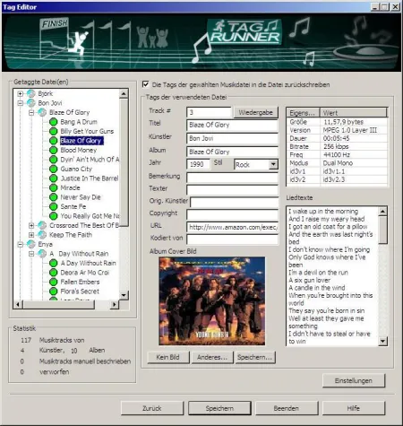This screenshot has width=403, height=426.
Task: Click the file tree scroll down arrow
Action: pyautogui.click(x=124, y=295)
